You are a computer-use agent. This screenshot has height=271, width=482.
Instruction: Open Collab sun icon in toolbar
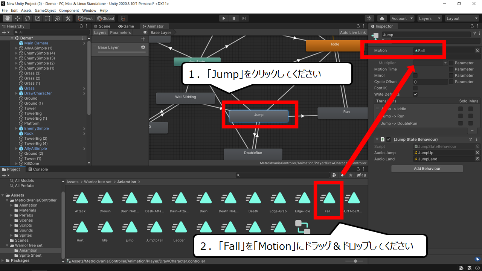point(370,18)
